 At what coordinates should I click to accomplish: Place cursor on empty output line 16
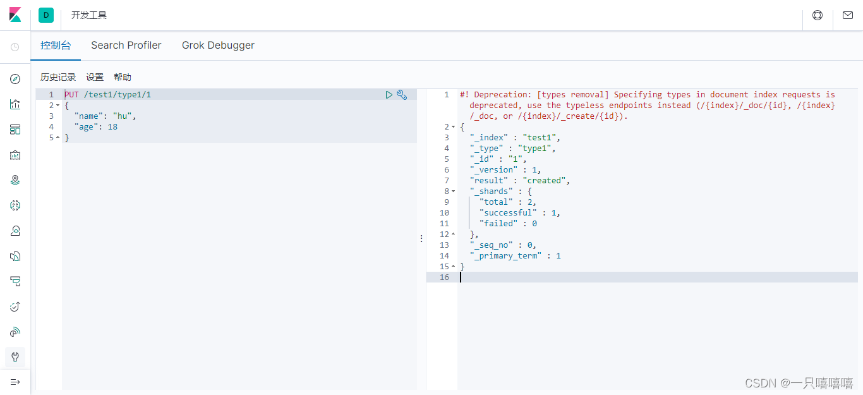pyautogui.click(x=658, y=277)
